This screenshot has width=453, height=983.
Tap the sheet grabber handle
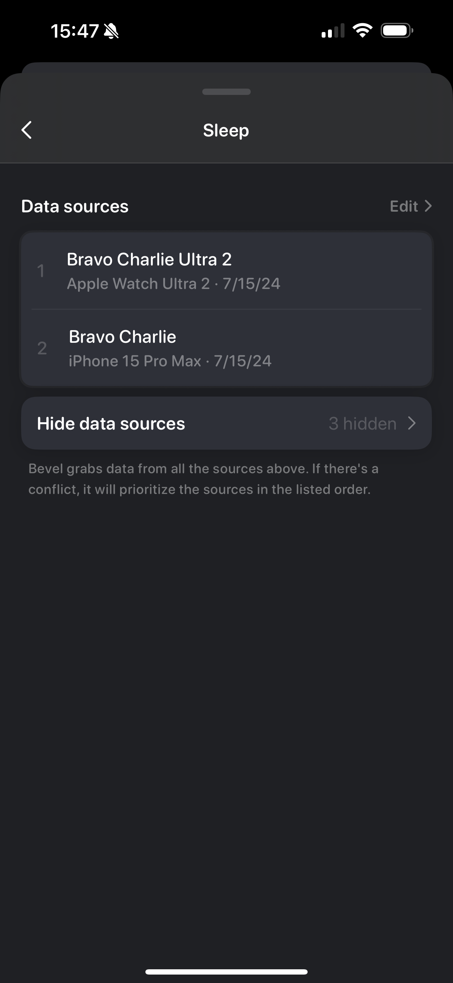[x=226, y=91]
